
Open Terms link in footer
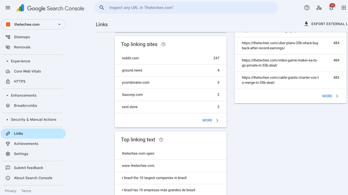26,191
